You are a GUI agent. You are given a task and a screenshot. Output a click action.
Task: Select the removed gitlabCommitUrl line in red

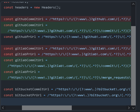[x=66, y=48]
